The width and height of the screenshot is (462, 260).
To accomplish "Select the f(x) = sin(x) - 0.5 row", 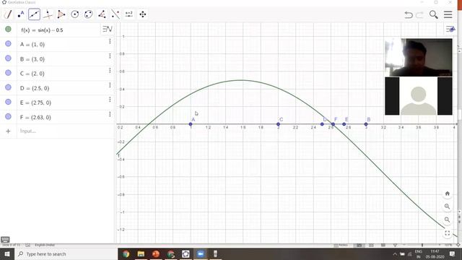I will [x=57, y=30].
